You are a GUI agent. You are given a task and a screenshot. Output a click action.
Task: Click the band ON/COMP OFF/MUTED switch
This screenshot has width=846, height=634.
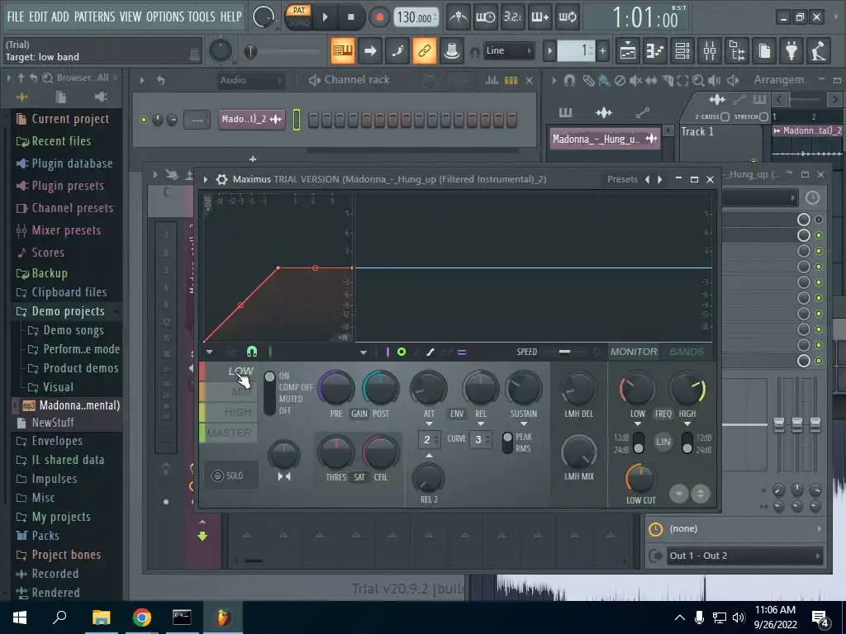[x=269, y=393]
